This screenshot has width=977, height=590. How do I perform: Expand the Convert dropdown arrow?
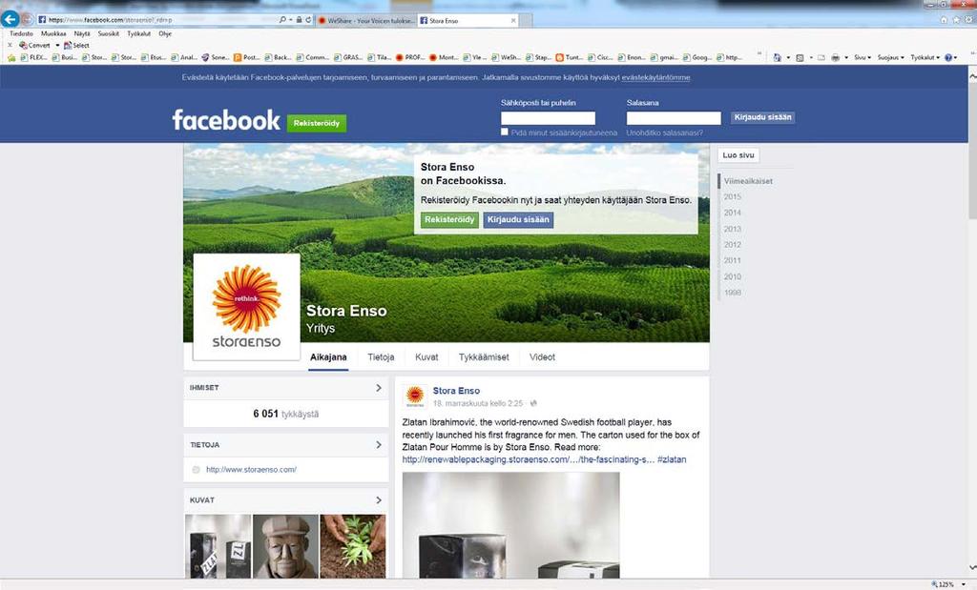(x=57, y=46)
